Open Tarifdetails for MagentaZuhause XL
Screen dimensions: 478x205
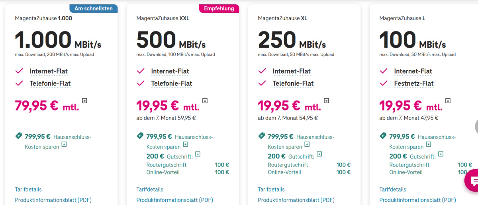(271, 190)
